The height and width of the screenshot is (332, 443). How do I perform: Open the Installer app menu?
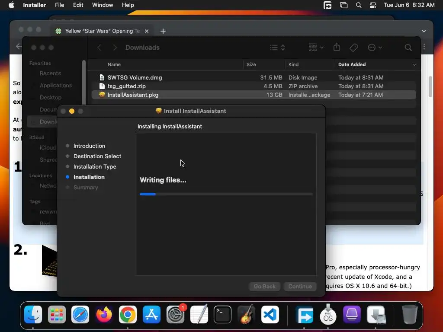point(35,5)
